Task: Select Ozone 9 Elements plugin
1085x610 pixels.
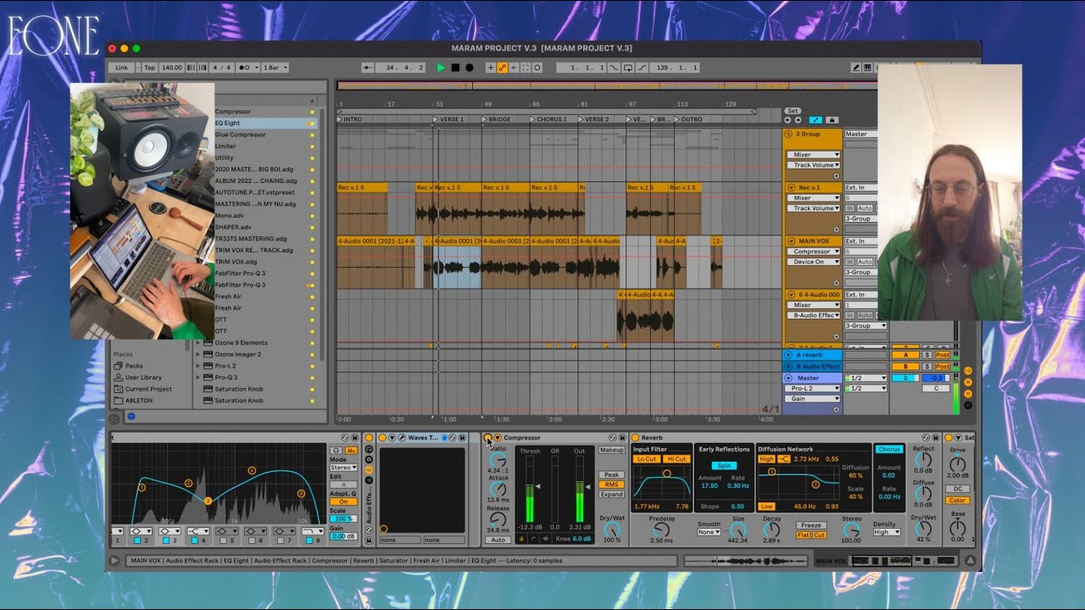Action: [241, 343]
